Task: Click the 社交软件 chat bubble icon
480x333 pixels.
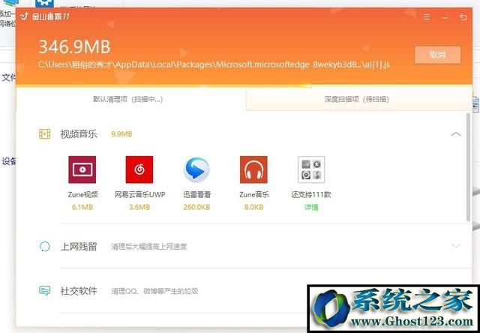Action: point(45,290)
